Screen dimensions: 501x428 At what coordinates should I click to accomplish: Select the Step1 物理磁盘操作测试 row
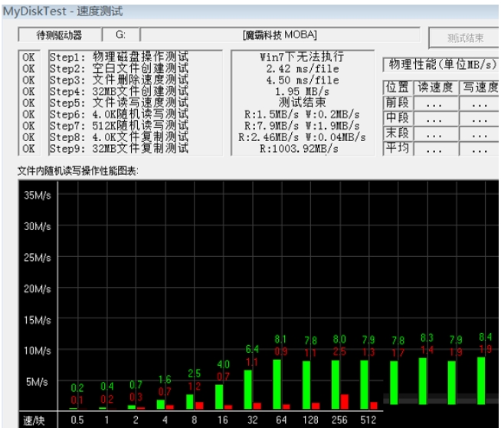pos(118,57)
